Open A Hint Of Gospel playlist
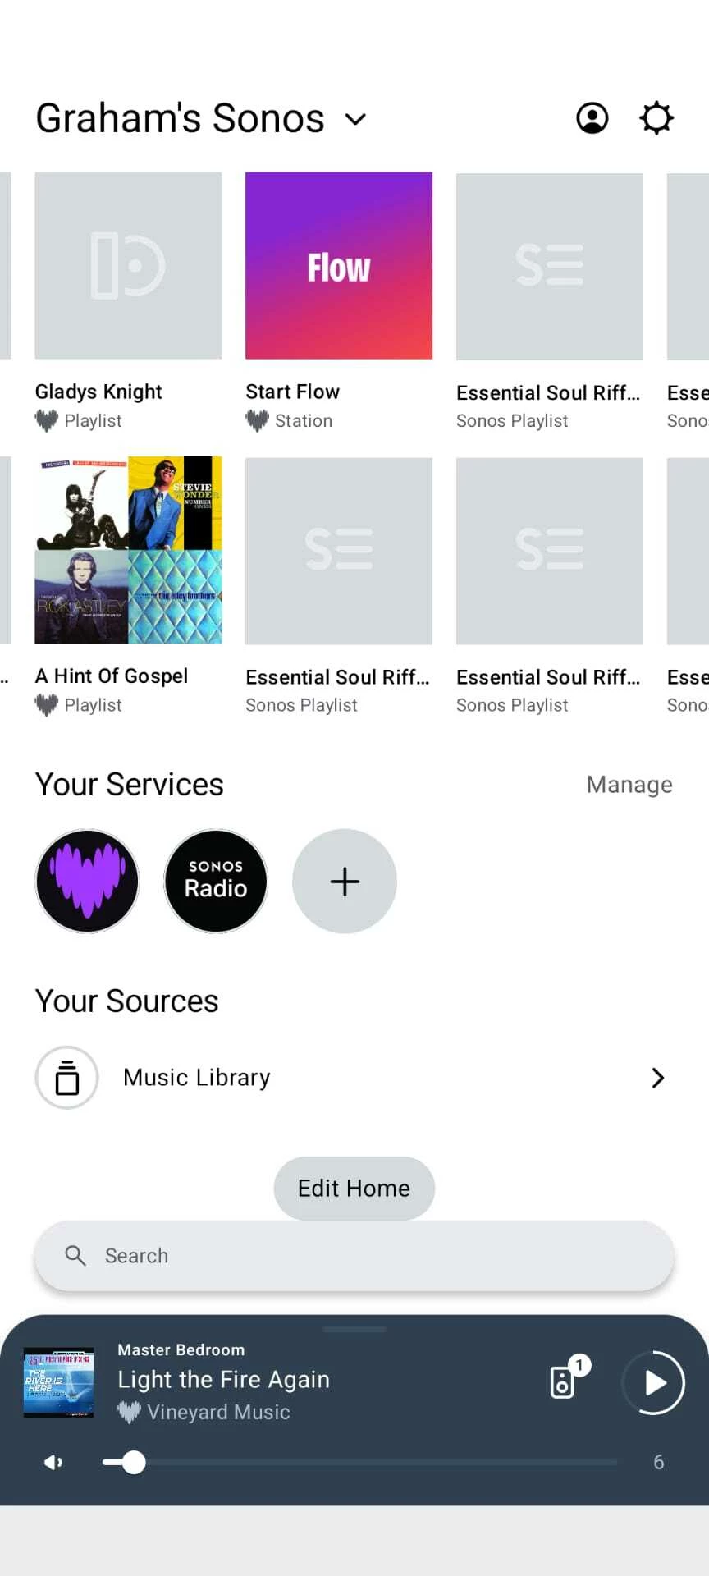 128,550
